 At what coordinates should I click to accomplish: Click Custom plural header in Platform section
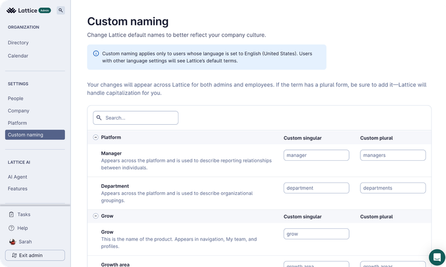click(376, 138)
